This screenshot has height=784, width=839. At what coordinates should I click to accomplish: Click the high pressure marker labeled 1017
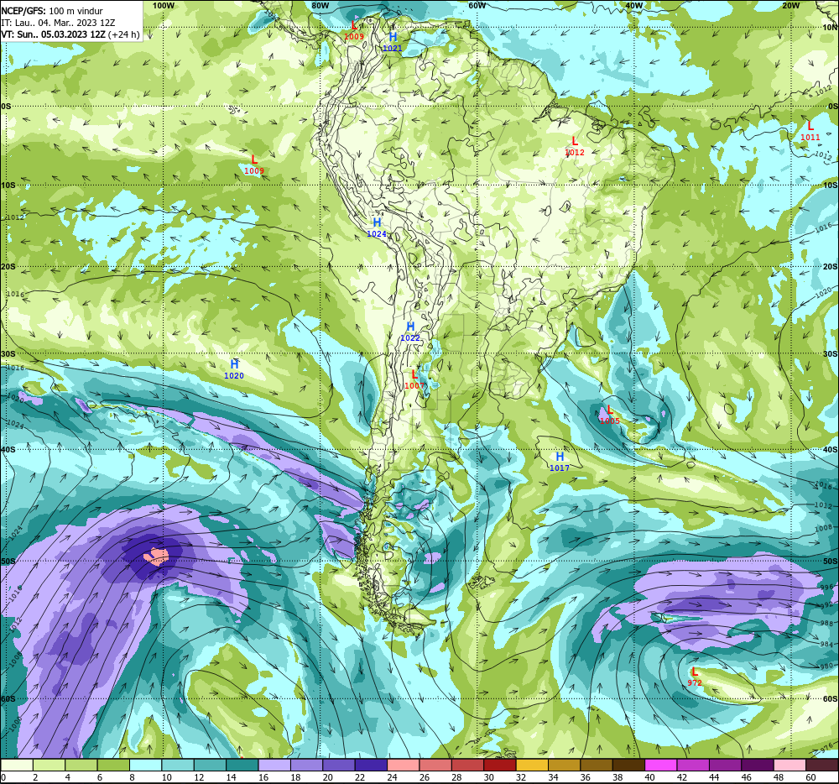pyautogui.click(x=560, y=462)
